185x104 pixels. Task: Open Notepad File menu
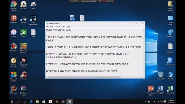point(47,27)
